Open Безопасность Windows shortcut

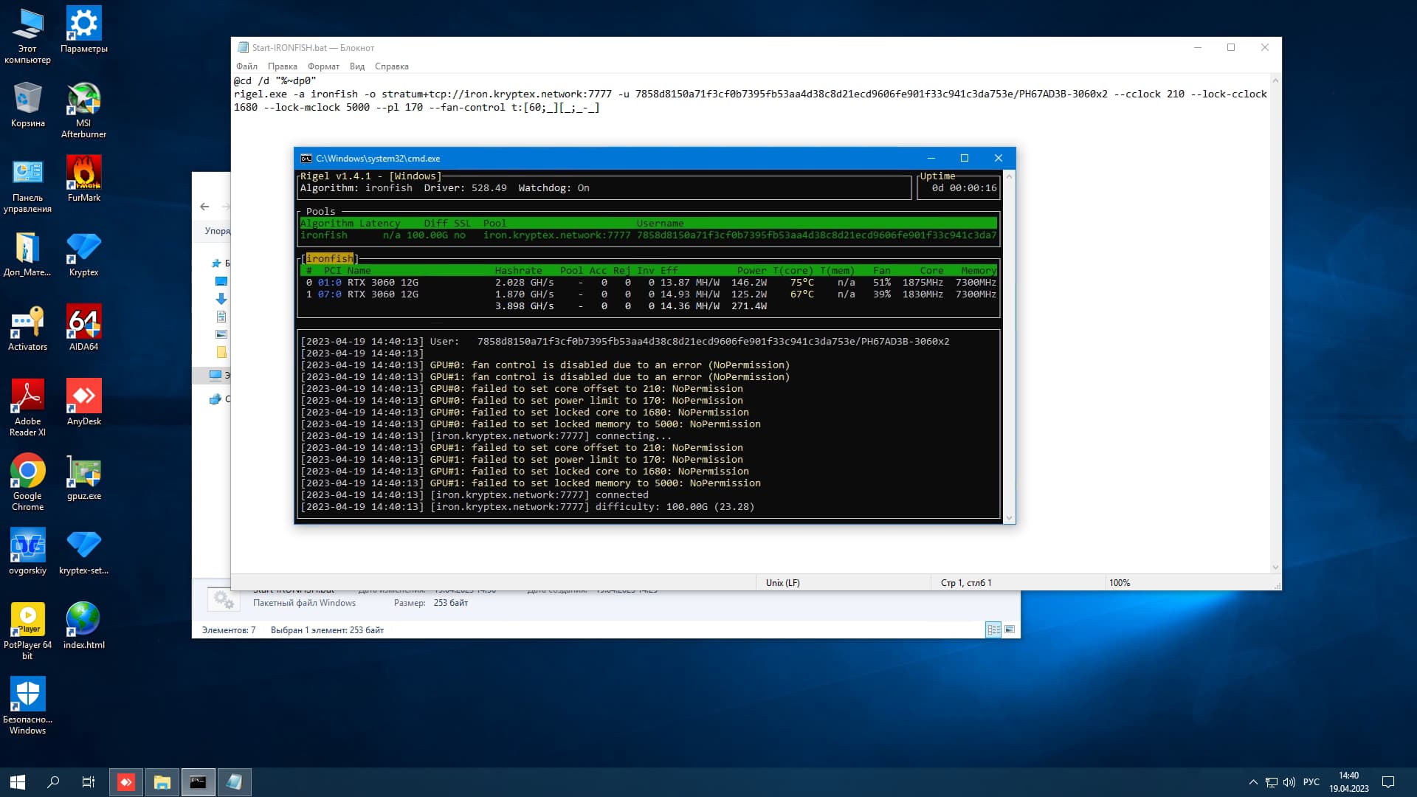27,706
